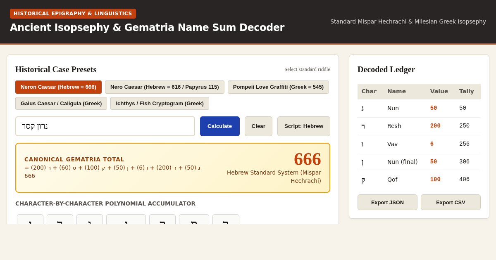
Task: Click the Value column header
Action: click(x=439, y=91)
